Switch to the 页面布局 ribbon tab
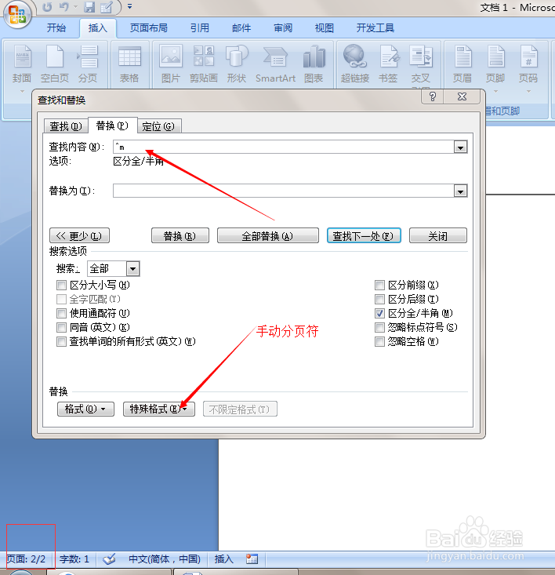Viewport: 555px width, 575px height. point(149,28)
